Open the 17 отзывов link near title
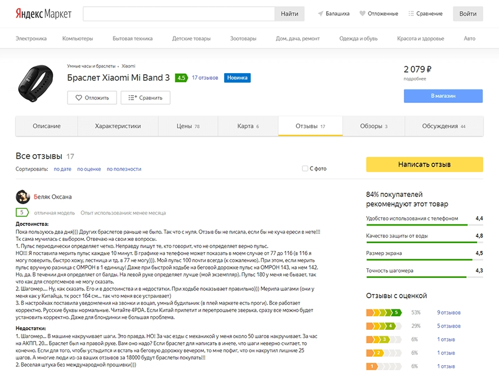Viewport: 499px width, 386px height. pos(205,78)
